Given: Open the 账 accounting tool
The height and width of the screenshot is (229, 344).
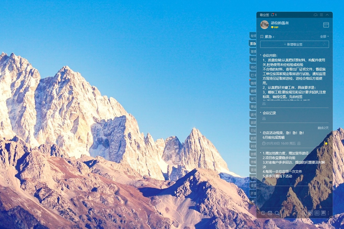Looking at the screenshot, I should pos(311,213).
